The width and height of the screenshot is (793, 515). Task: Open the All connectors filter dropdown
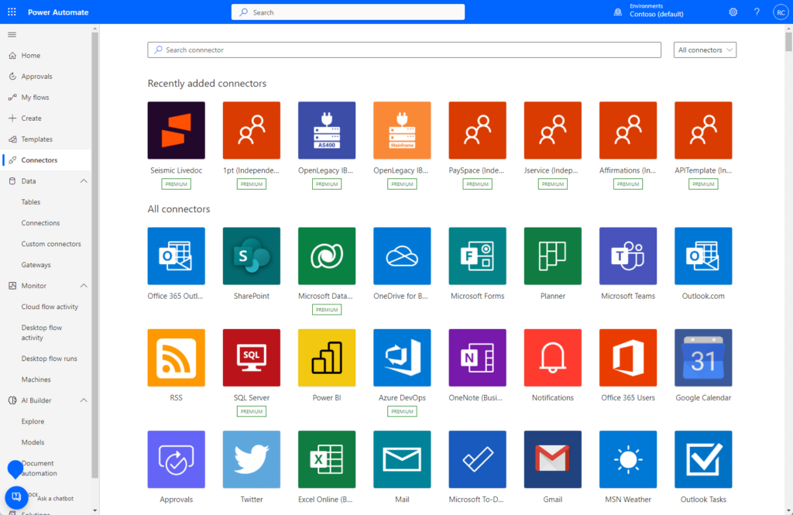coord(705,50)
